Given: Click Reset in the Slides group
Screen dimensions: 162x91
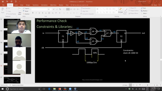Looking at the screenshot, I should pyautogui.click(x=26, y=11).
